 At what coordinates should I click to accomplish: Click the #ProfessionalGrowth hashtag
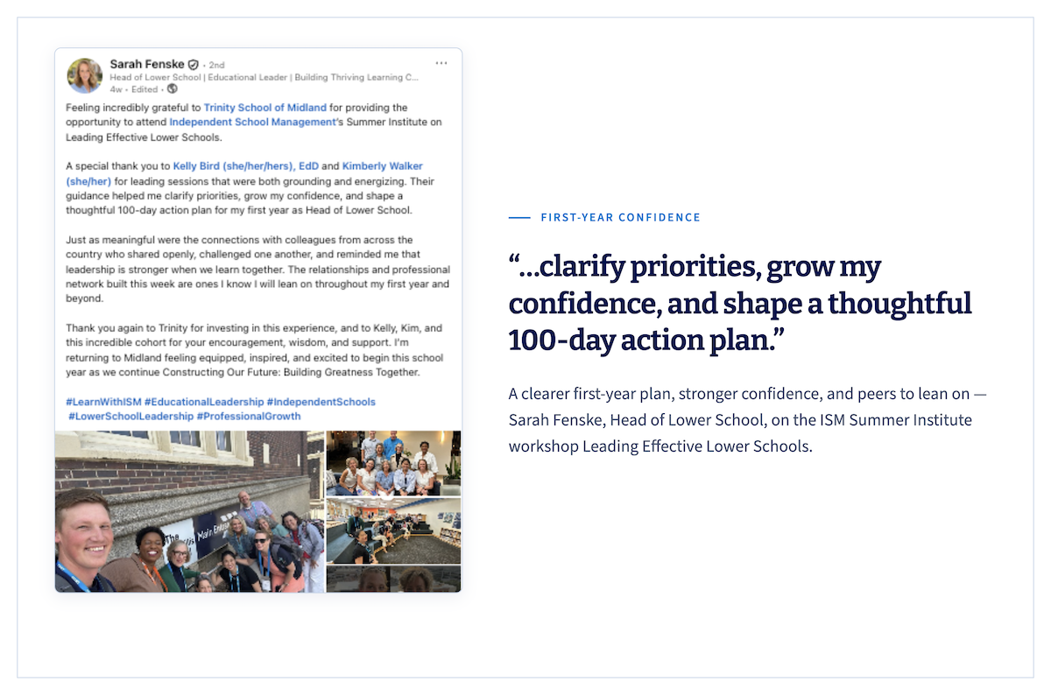[249, 417]
